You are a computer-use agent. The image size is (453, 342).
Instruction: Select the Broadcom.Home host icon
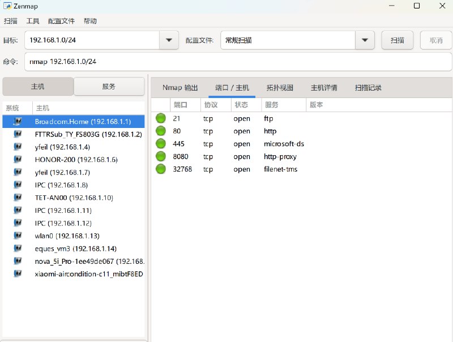click(x=17, y=121)
